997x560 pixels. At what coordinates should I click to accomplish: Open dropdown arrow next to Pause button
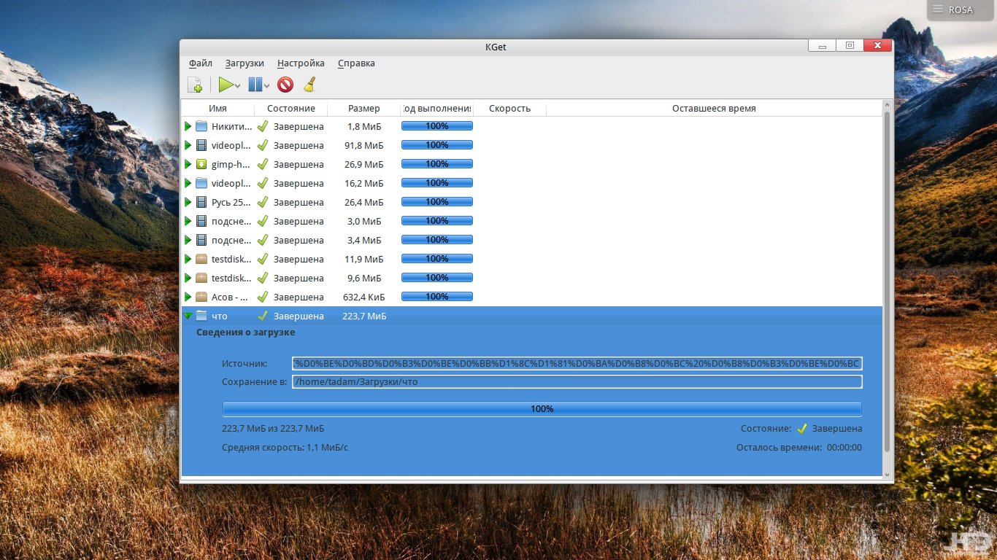pos(267,86)
